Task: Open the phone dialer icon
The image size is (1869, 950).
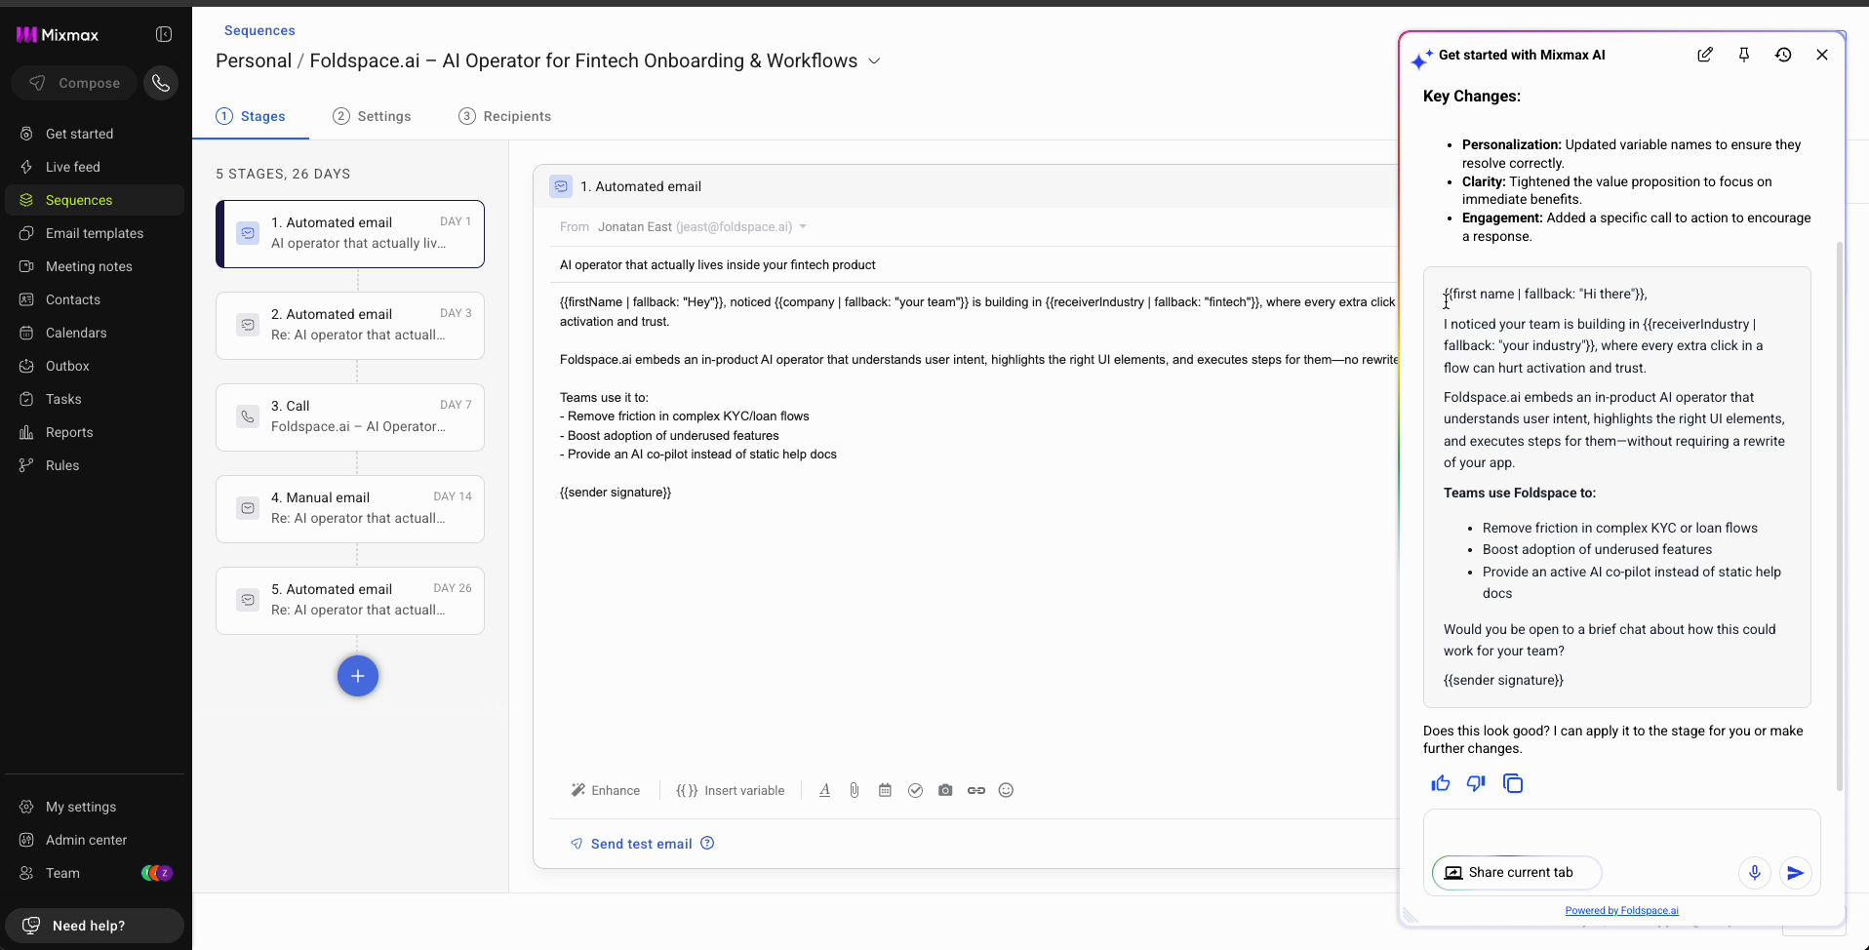Action: pyautogui.click(x=161, y=83)
